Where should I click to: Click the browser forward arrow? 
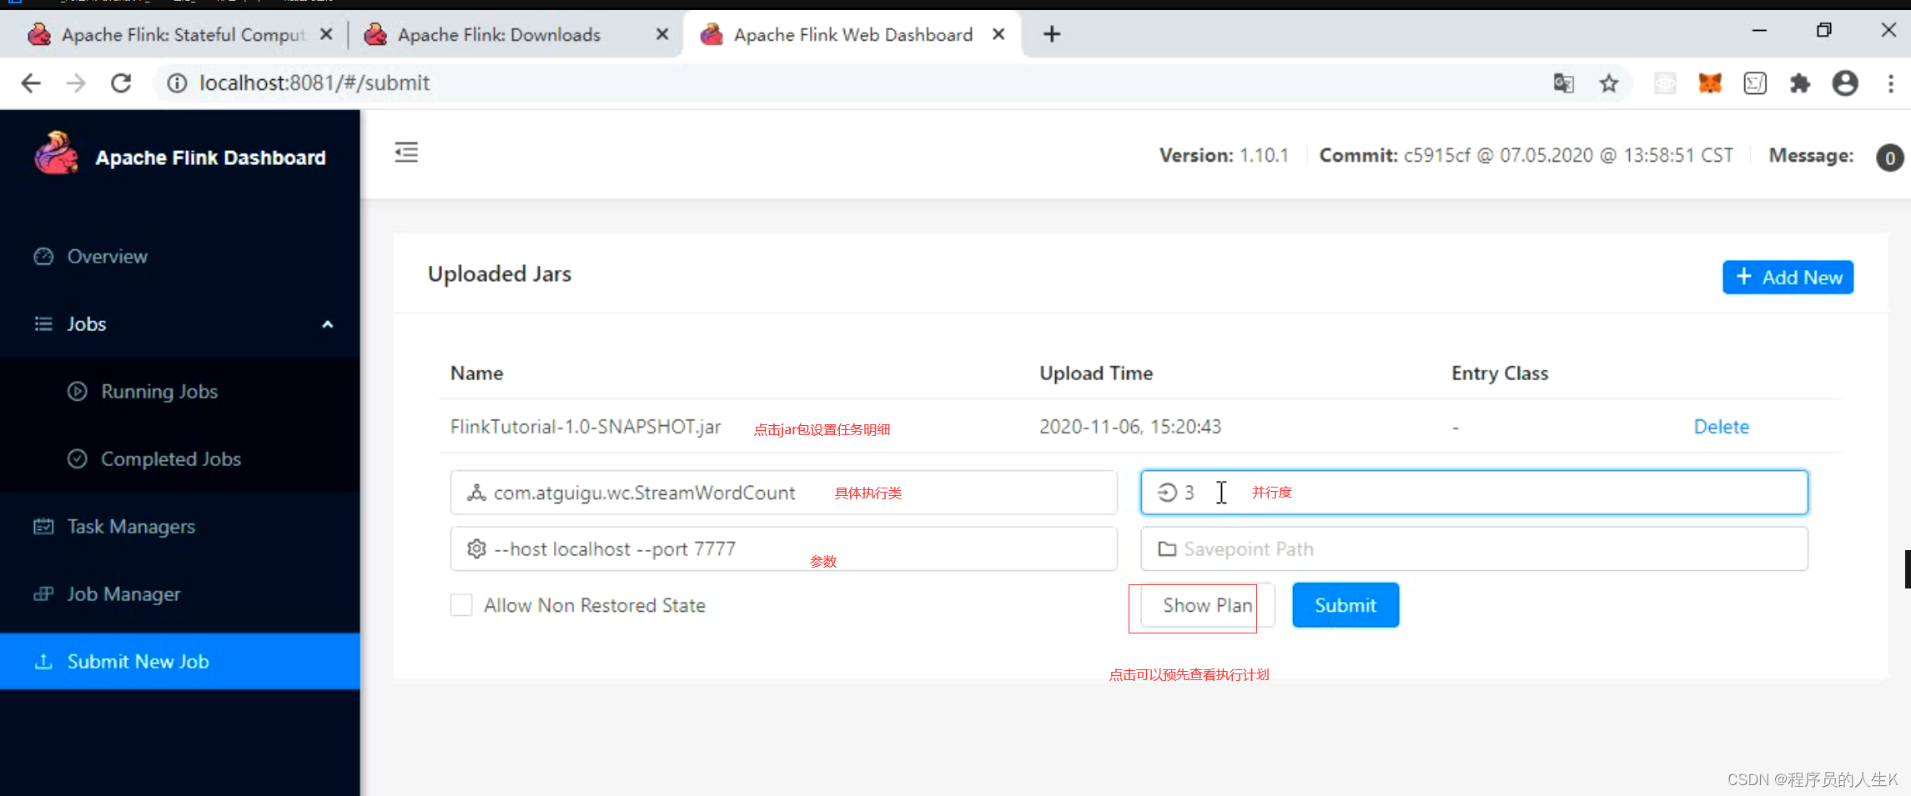(x=76, y=83)
